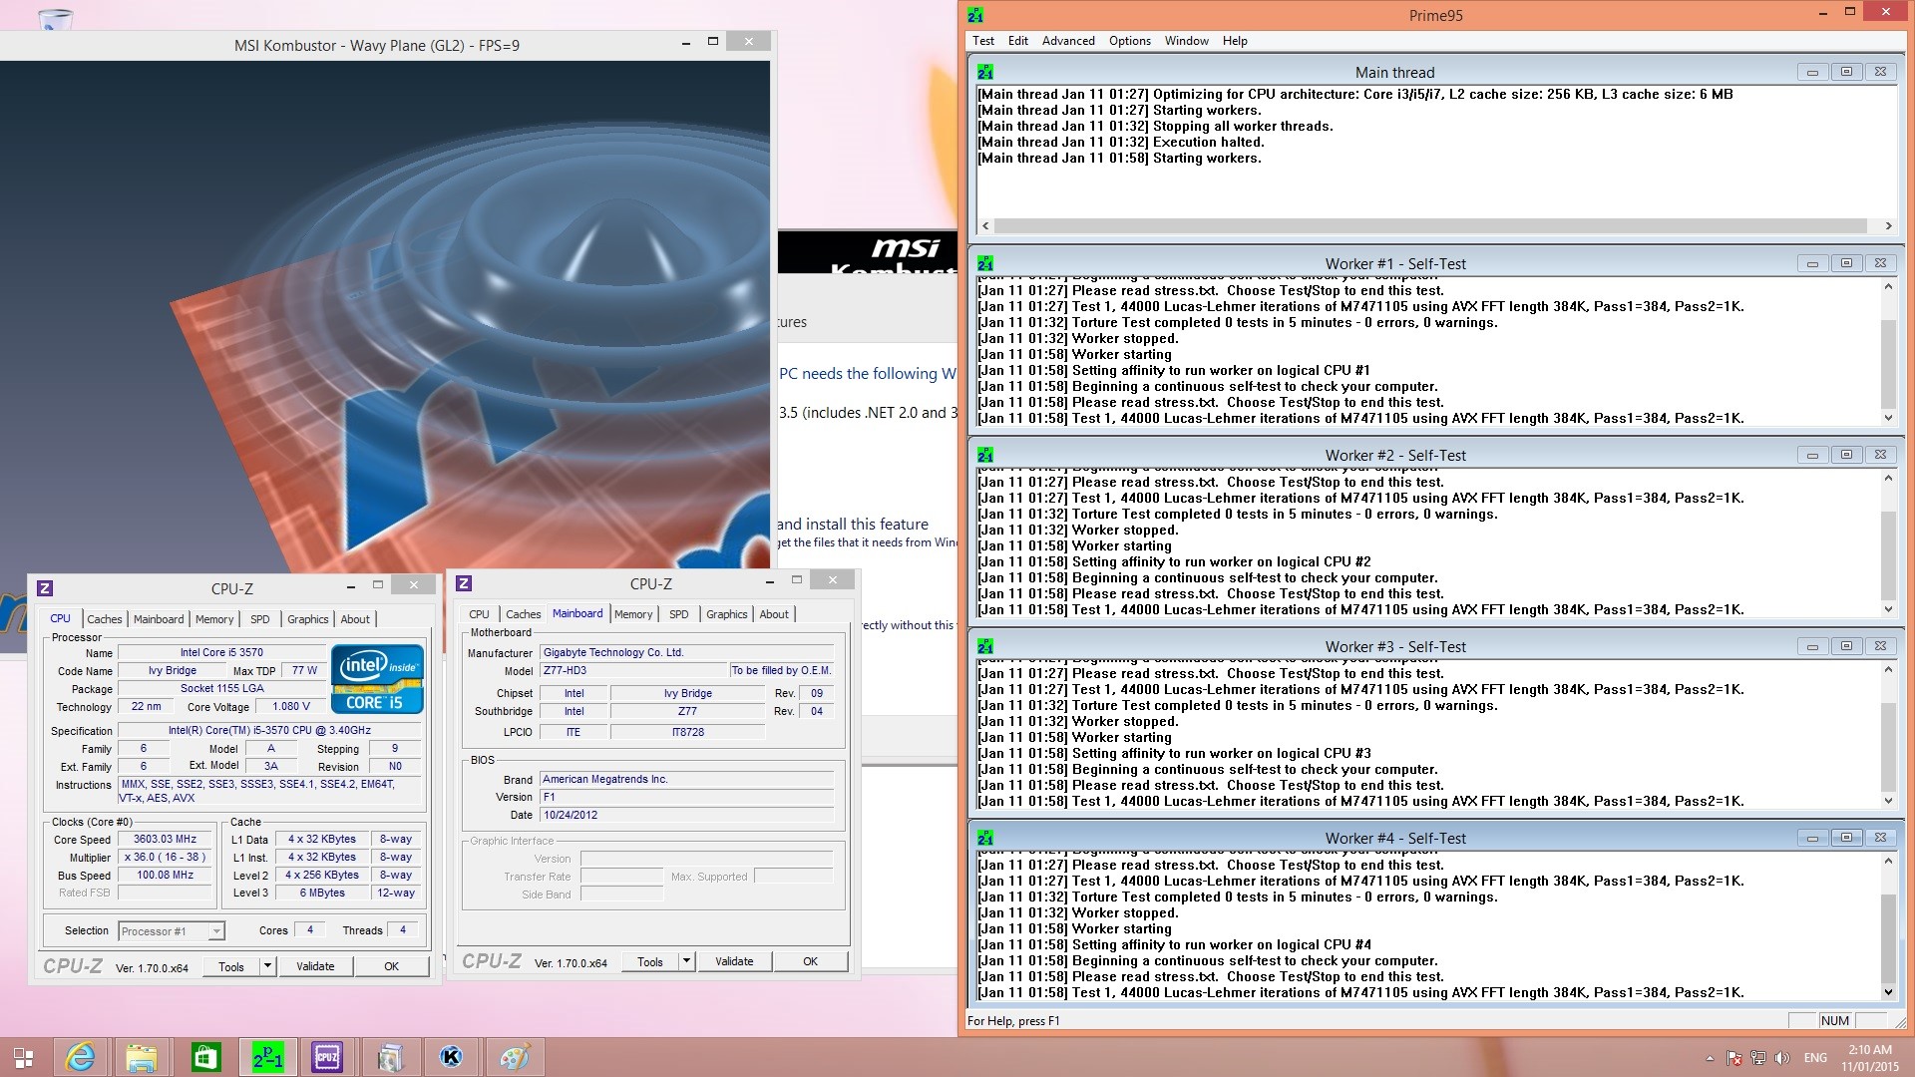Image resolution: width=1915 pixels, height=1077 pixels.
Task: Click the Worker #2 window icon
Action: click(x=985, y=455)
